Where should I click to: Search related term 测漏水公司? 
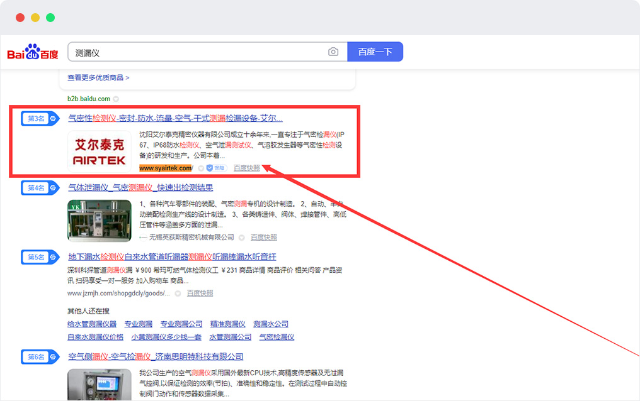pos(271,324)
